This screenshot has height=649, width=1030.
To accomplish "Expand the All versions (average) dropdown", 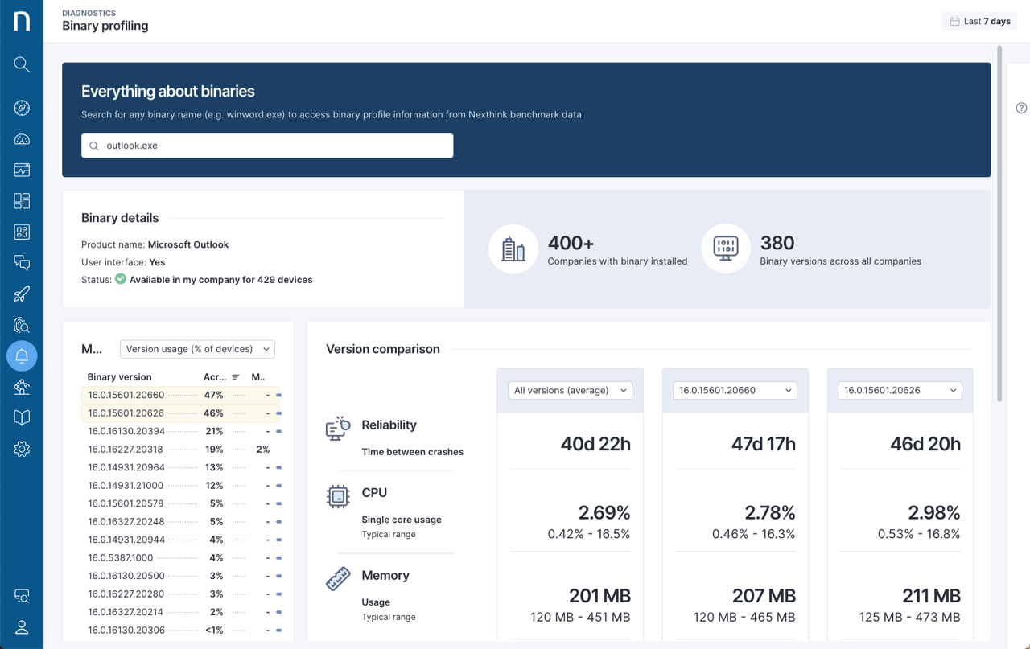I will pos(570,390).
